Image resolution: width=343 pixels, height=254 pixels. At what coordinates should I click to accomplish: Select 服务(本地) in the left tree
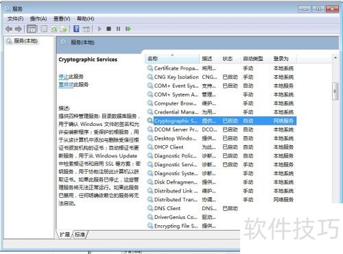[25, 41]
